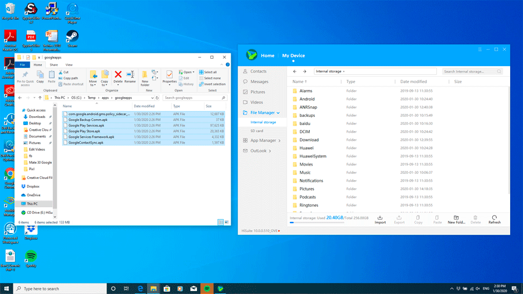This screenshot has width=523, height=294.
Task: Click Invert selection in Explorer ribbon
Action: tap(212, 84)
